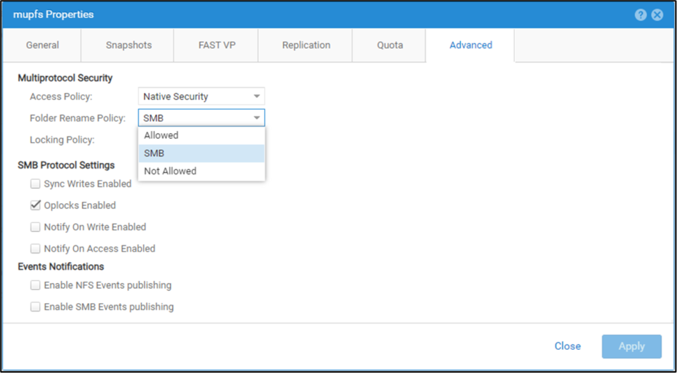Screen dimensions: 677x373
Task: Open the Replication tab
Action: [x=306, y=45]
